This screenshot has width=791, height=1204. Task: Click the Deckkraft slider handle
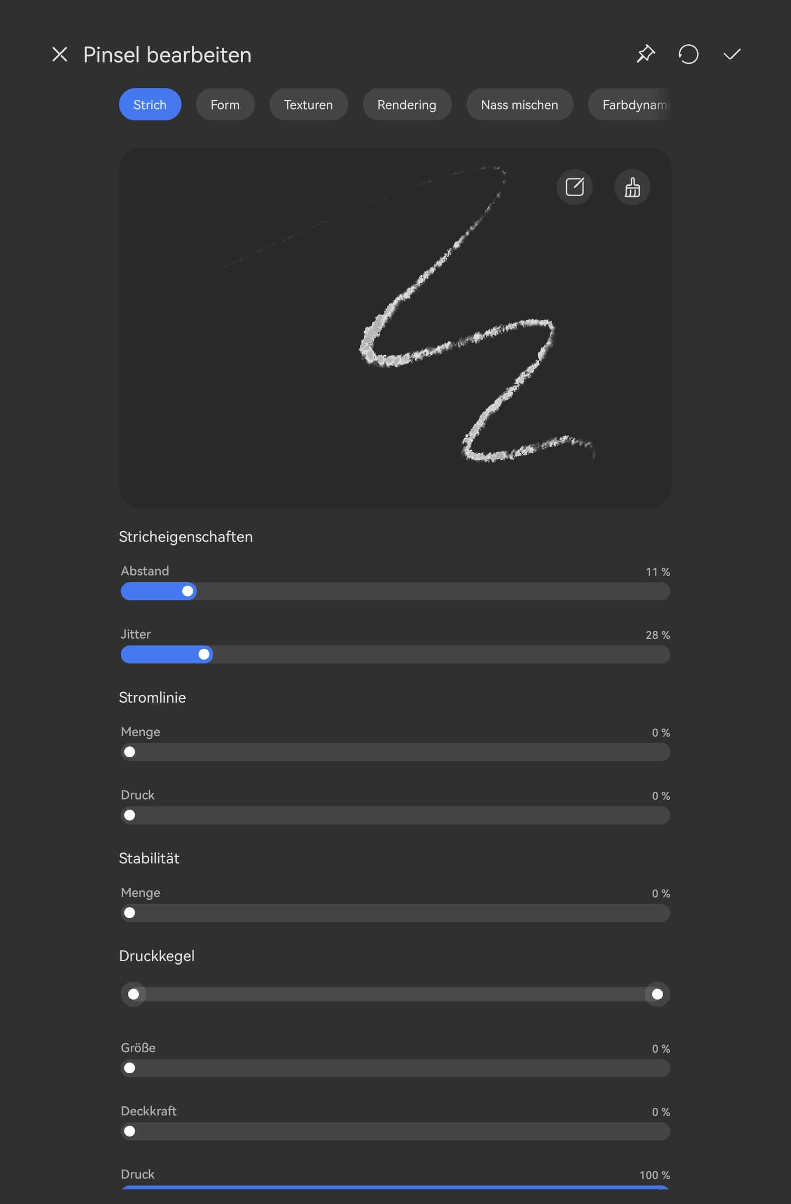pos(130,1132)
